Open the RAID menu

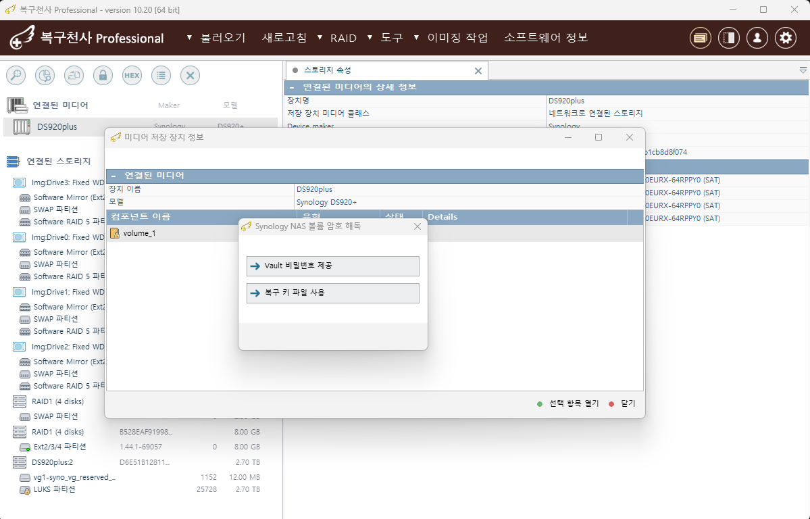(344, 38)
